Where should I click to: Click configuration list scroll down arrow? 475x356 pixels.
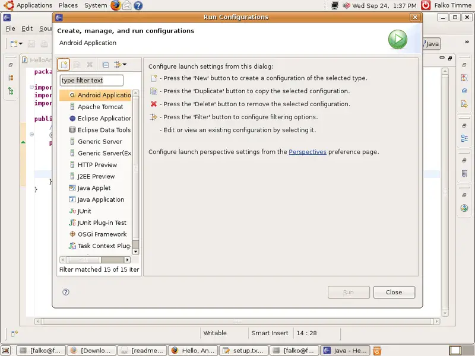(136, 252)
